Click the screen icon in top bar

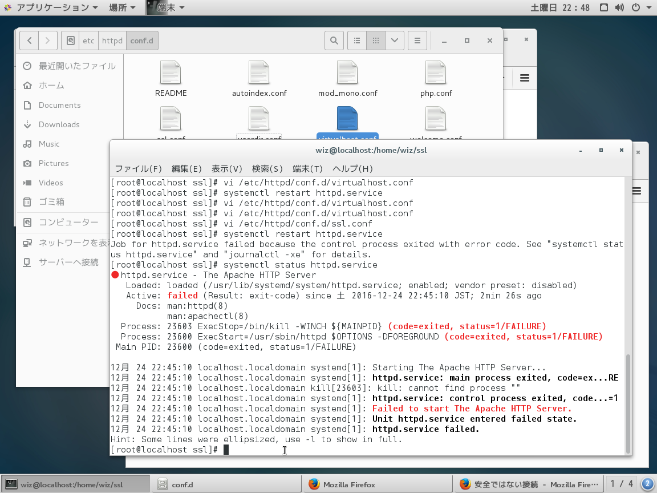click(604, 7)
